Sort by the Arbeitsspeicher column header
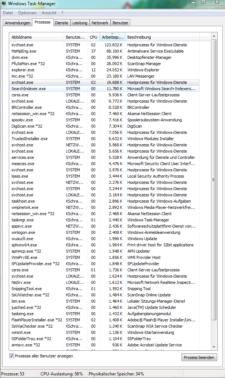 112,37
